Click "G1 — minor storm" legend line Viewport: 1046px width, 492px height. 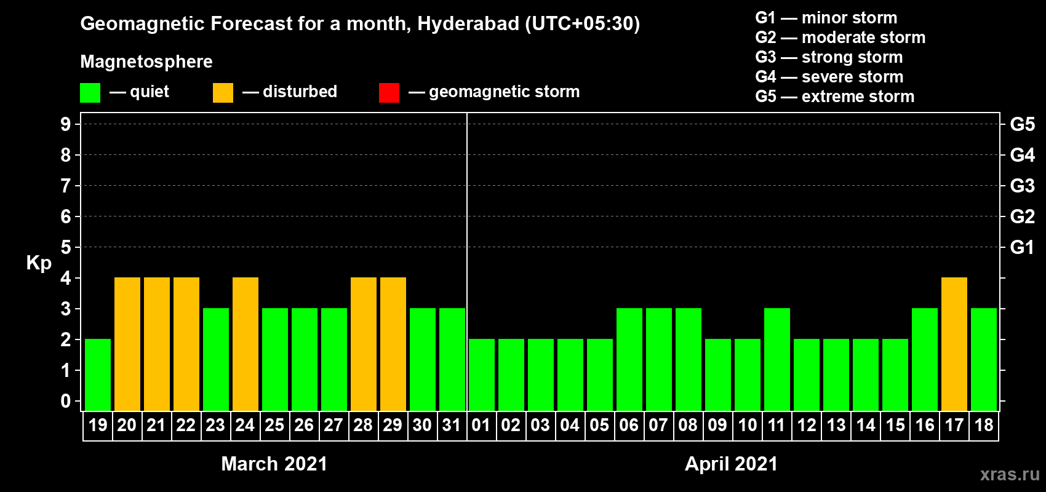click(826, 18)
